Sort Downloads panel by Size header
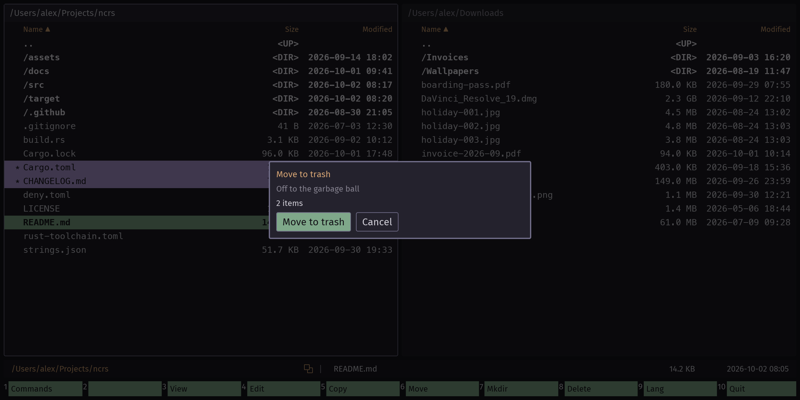The height and width of the screenshot is (400, 800). (x=690, y=29)
